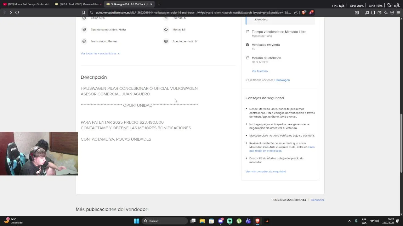403x226 pixels.
Task: Open Task View in the taskbar
Action: [193, 221]
